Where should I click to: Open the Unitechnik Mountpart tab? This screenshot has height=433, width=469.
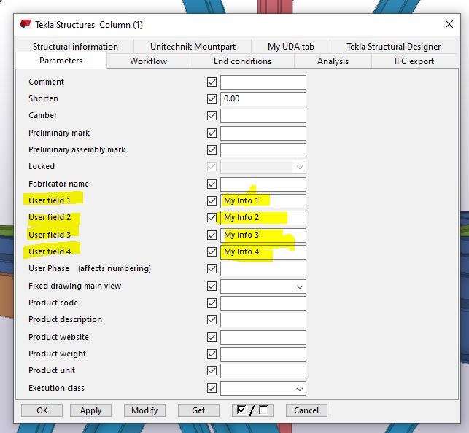pyautogui.click(x=193, y=47)
